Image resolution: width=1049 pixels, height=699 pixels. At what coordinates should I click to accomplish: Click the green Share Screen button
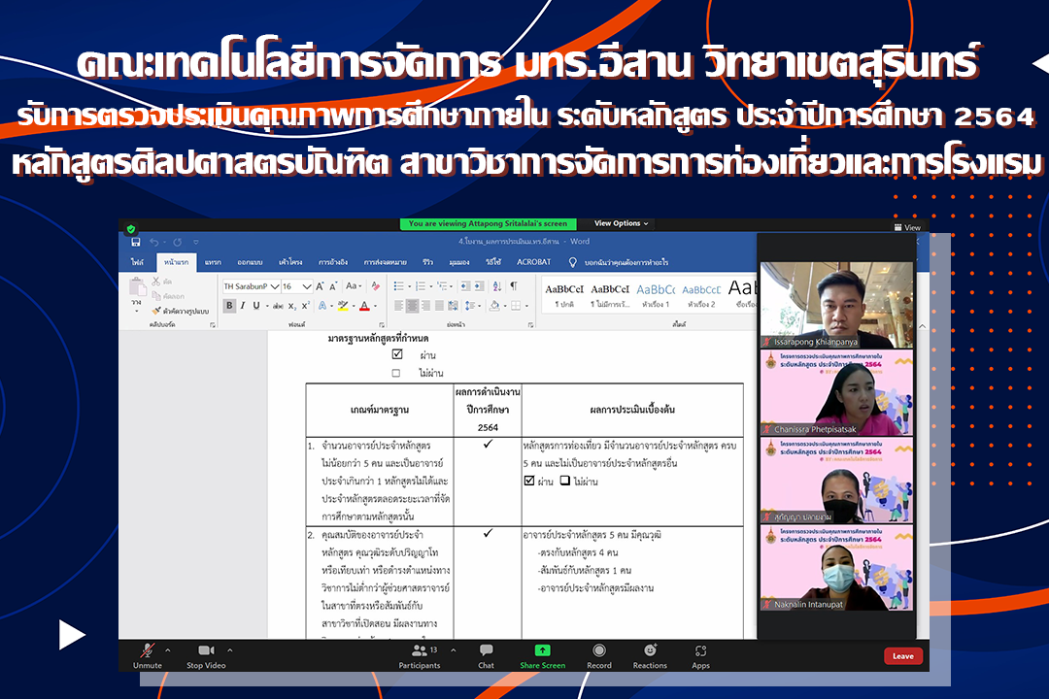point(542,650)
